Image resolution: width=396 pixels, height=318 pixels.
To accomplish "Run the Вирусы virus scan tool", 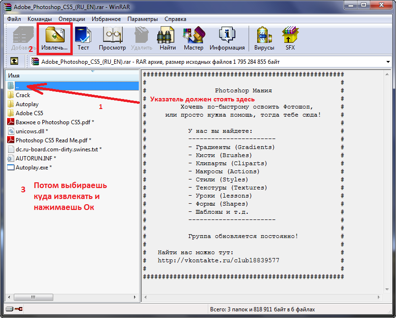I will [264, 38].
